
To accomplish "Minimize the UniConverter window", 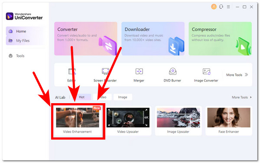I will tap(237, 7).
